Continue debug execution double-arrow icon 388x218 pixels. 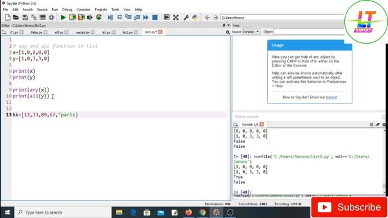tap(145, 18)
